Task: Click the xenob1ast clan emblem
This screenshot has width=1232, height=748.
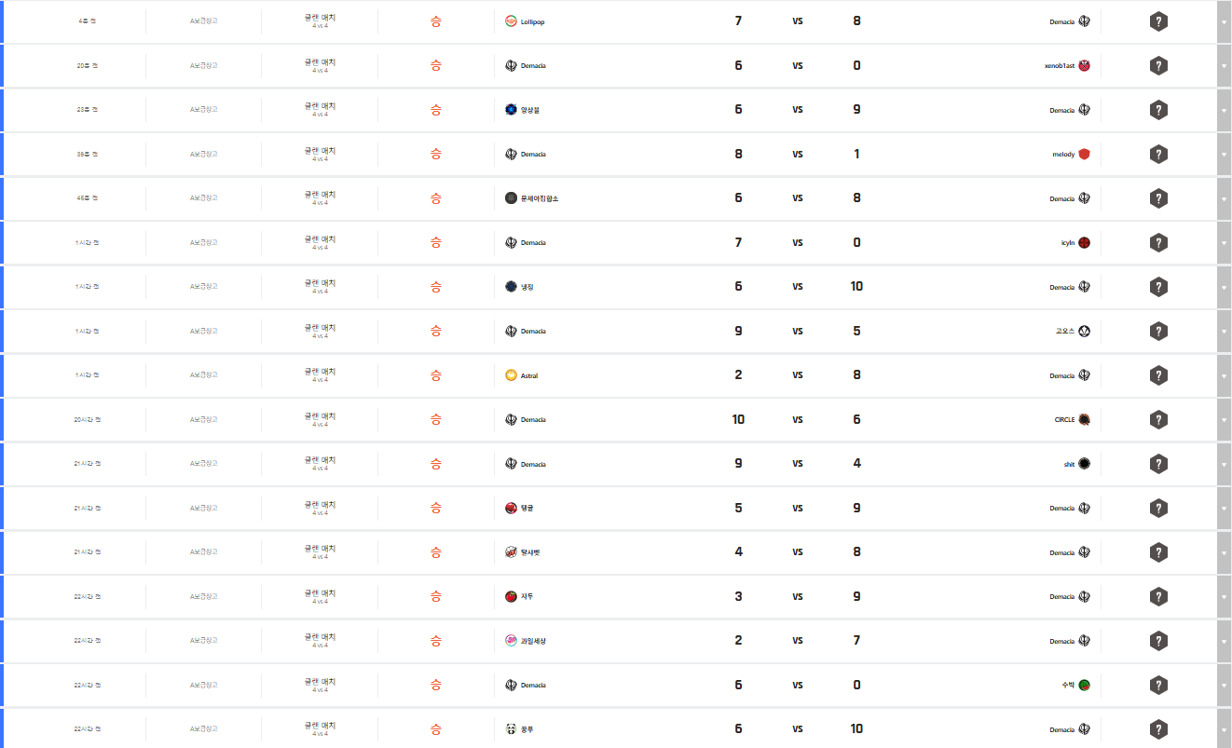Action: pos(1084,66)
